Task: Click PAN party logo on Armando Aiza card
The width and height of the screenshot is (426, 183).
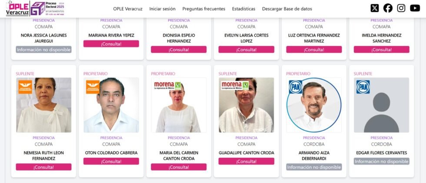Action: click(x=295, y=87)
